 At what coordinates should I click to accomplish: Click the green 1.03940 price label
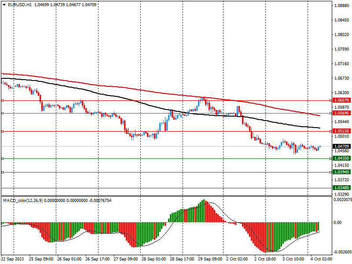[x=341, y=172]
